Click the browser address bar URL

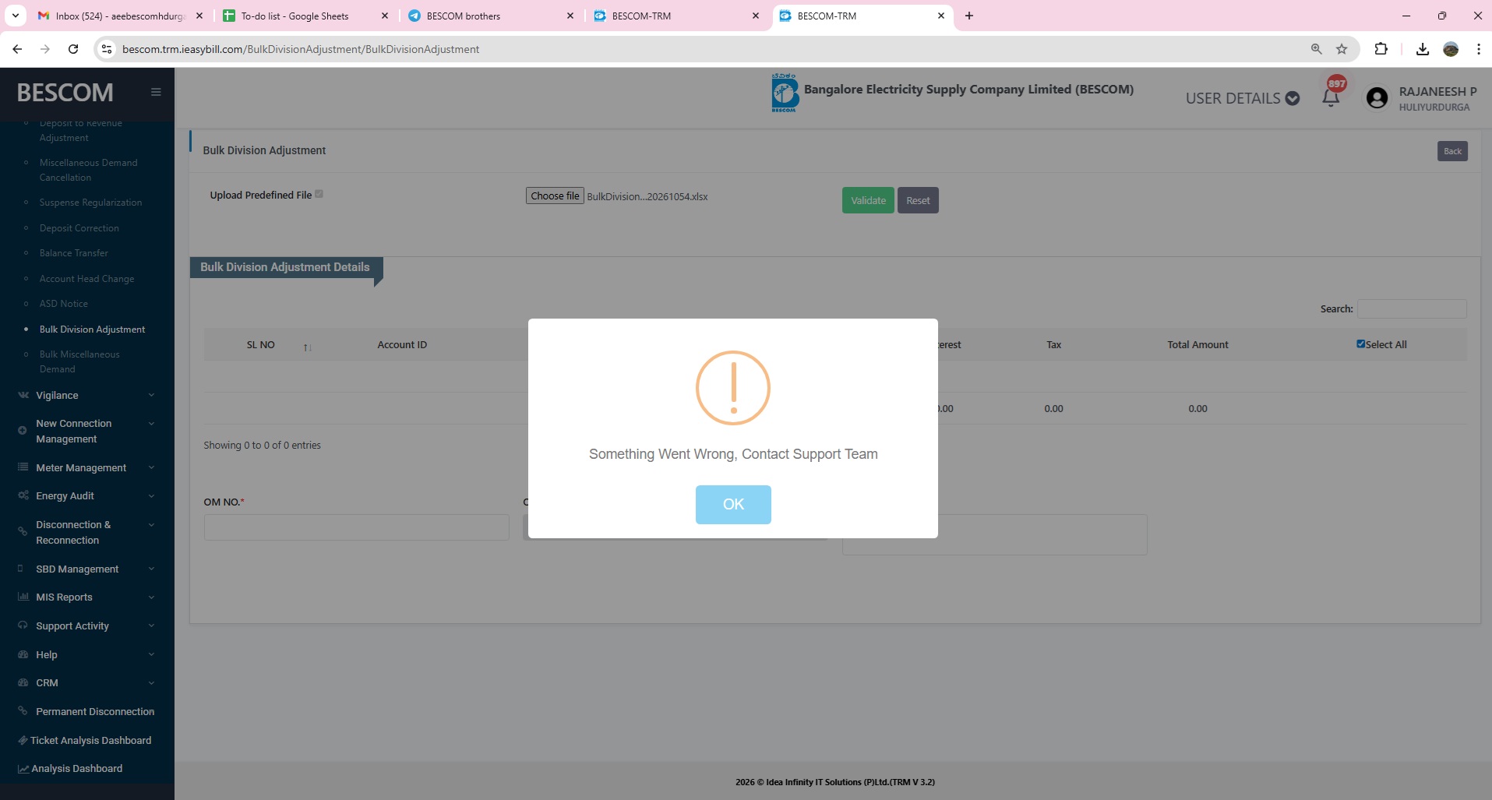(x=301, y=49)
